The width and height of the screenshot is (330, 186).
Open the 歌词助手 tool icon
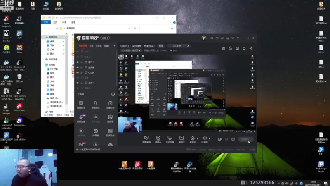[110, 133]
